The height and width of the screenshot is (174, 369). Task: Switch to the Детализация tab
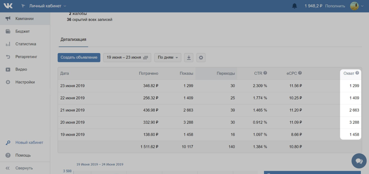click(x=73, y=40)
